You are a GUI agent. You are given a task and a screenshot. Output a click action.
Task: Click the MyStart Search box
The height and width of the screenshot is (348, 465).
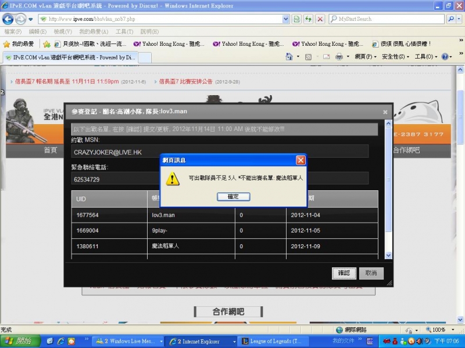[x=387, y=19]
